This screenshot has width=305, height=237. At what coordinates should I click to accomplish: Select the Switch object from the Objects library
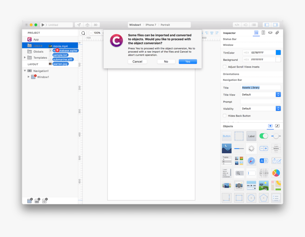(x=264, y=136)
